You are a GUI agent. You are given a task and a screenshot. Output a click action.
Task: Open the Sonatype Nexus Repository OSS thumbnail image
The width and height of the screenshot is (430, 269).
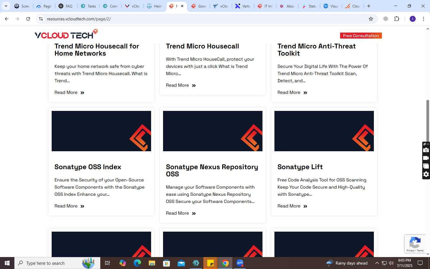[213, 131]
